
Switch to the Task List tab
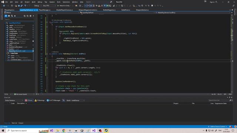click(x=14, y=123)
